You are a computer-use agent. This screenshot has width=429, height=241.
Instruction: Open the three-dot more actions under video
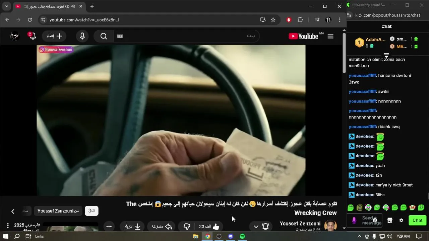point(109,227)
